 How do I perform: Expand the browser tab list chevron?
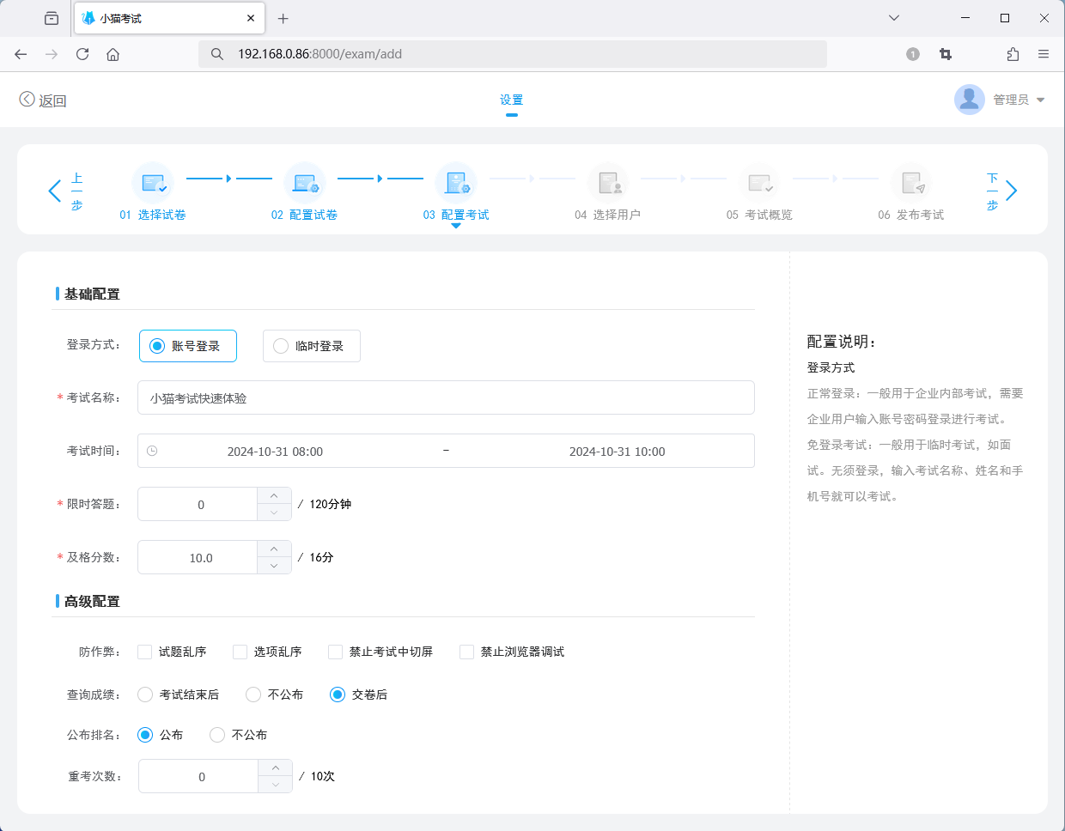(893, 17)
